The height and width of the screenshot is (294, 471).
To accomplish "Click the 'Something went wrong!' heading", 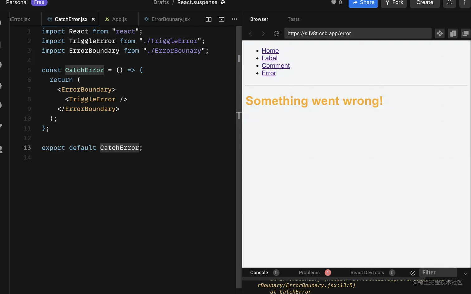I will [x=314, y=101].
